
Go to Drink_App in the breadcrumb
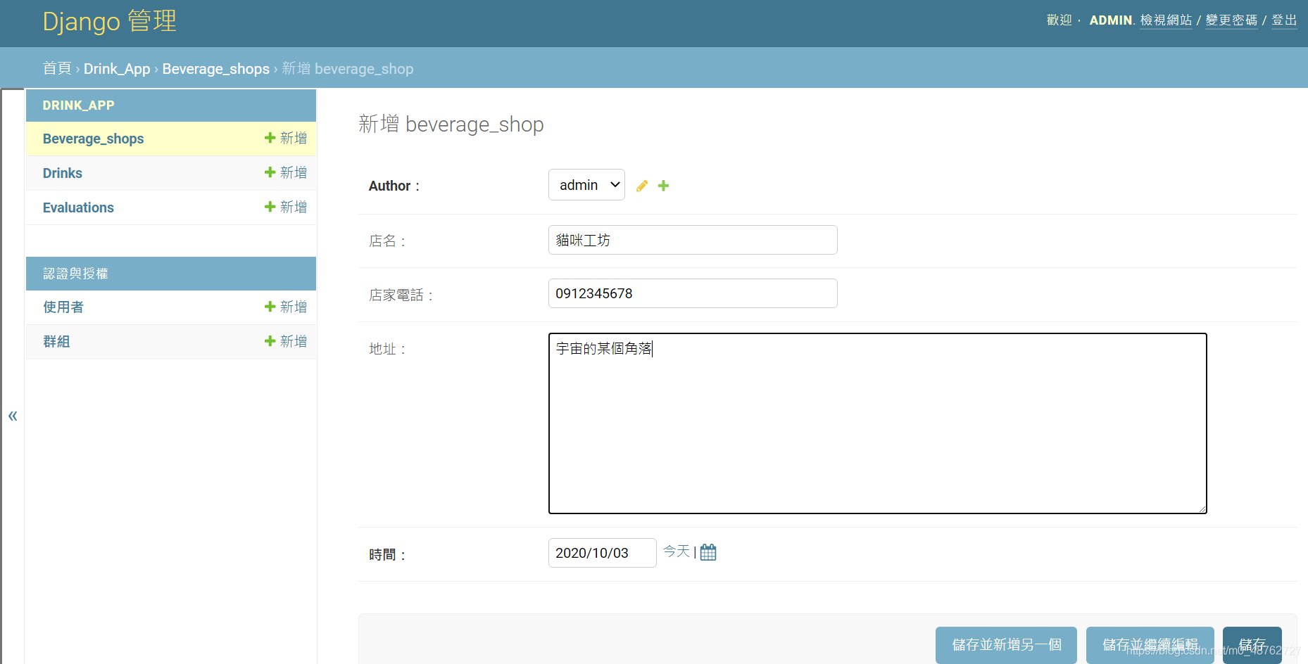click(x=117, y=69)
